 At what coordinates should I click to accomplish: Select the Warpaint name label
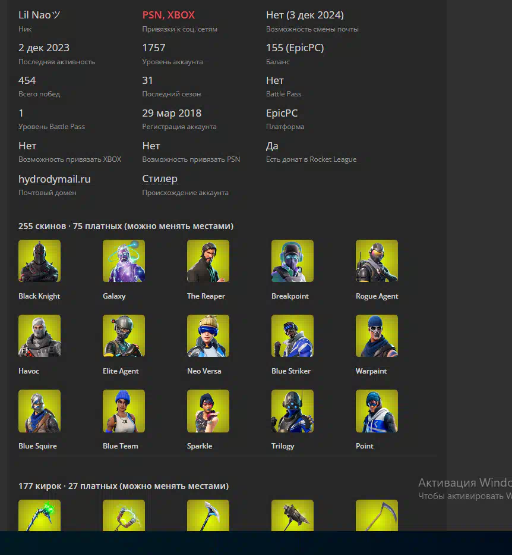coord(371,371)
